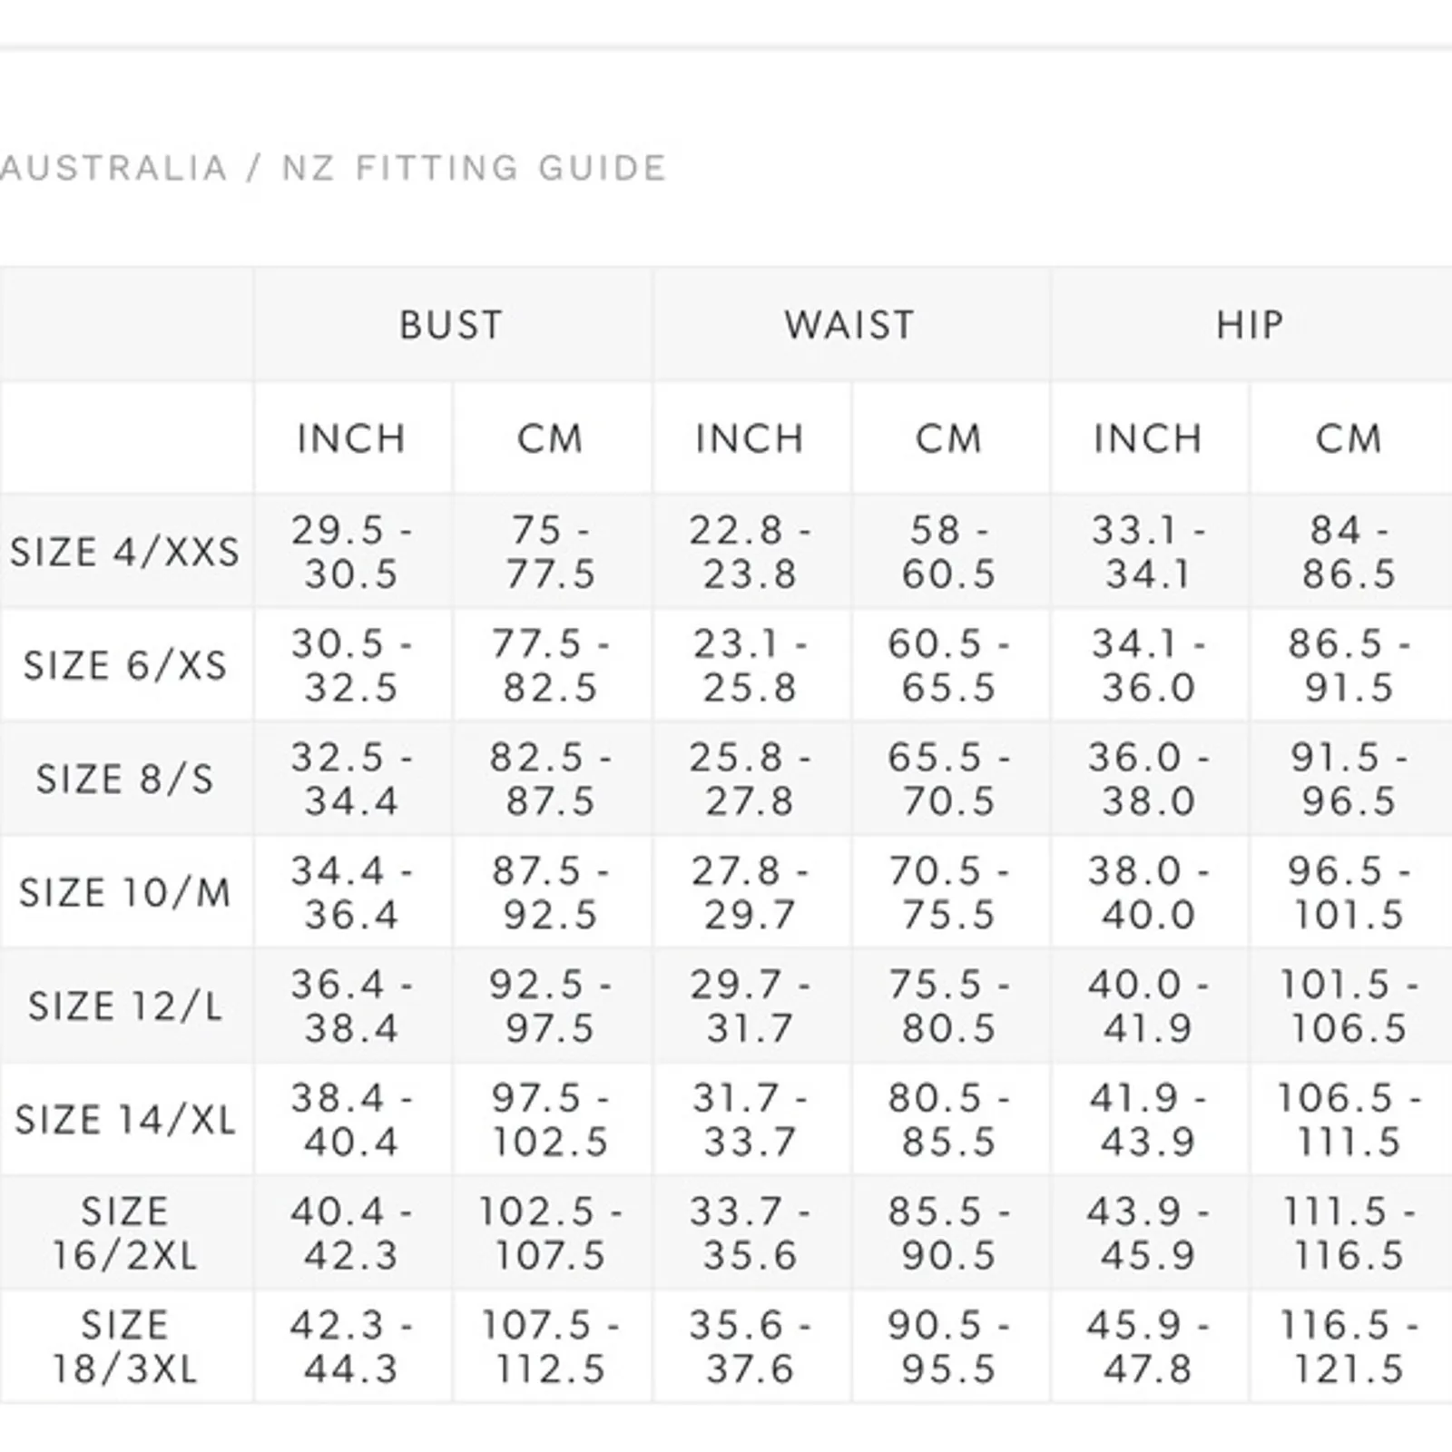Select the SIZE 14/XL row label

coord(125,1119)
